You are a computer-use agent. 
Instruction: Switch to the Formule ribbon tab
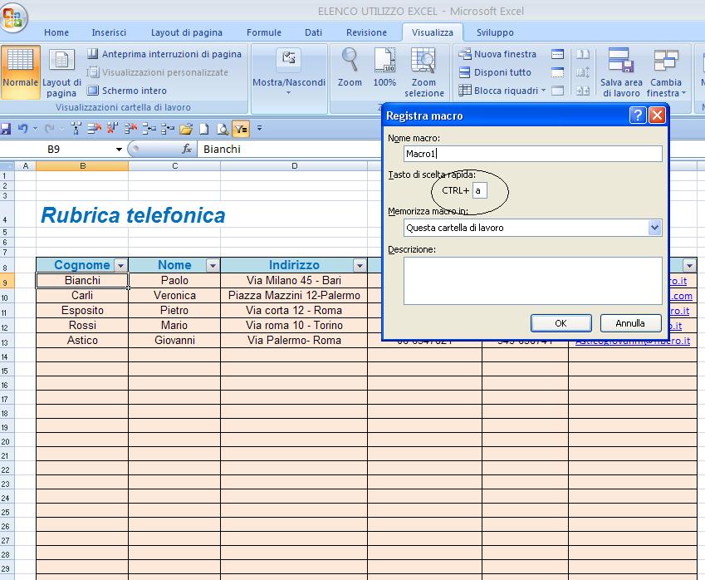264,32
